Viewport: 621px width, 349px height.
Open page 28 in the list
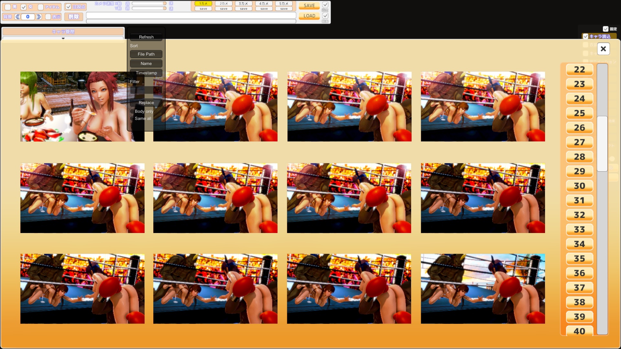[x=579, y=157]
